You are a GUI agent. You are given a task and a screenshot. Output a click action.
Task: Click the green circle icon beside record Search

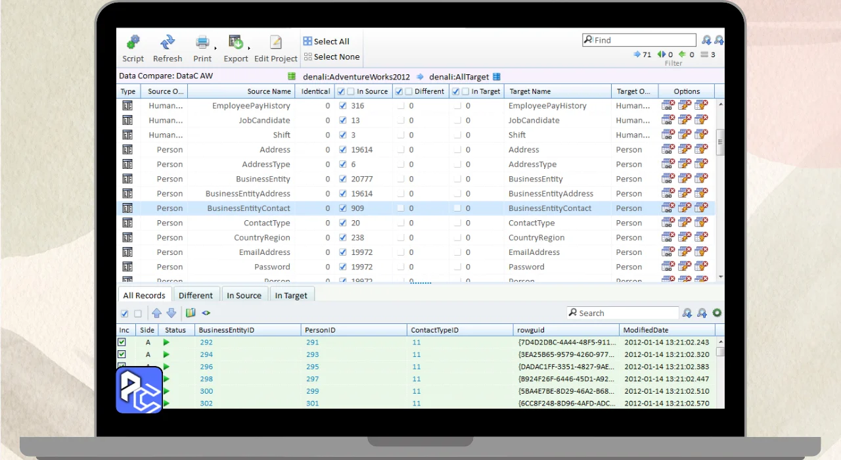click(717, 313)
